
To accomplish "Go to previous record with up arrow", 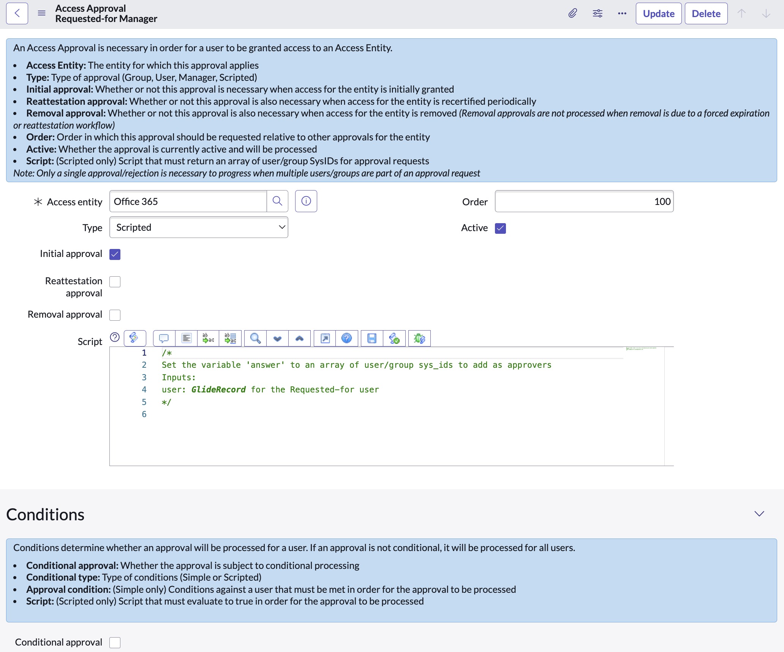I will [741, 13].
